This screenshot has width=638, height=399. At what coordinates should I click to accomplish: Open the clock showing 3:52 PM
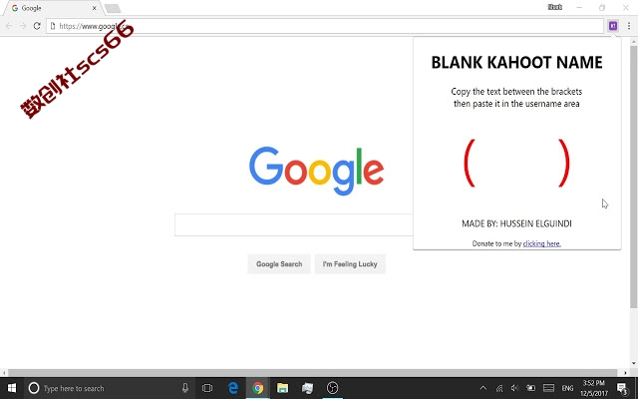(x=594, y=388)
